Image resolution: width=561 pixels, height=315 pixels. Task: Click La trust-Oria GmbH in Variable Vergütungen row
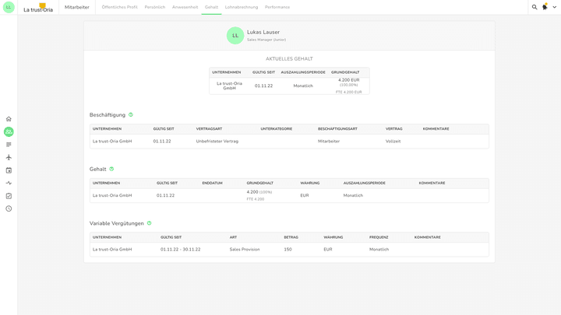pyautogui.click(x=112, y=250)
